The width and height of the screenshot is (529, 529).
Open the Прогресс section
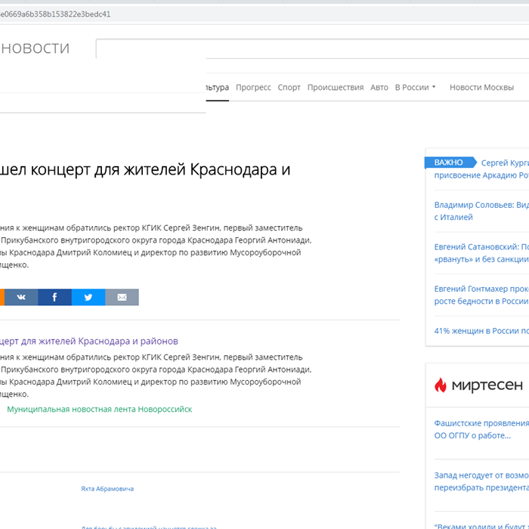pyautogui.click(x=253, y=88)
